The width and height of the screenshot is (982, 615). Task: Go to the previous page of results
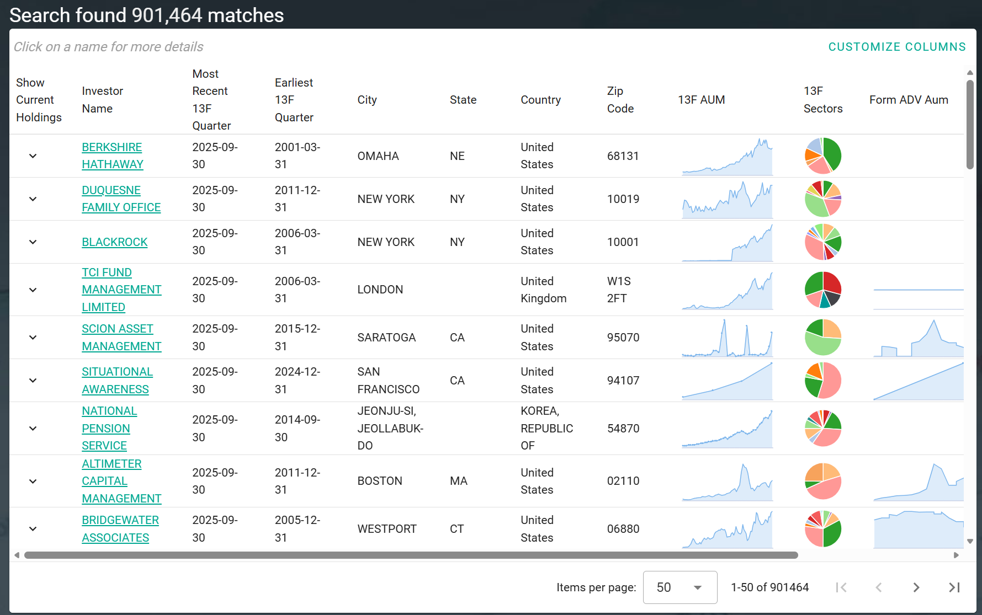[879, 587]
